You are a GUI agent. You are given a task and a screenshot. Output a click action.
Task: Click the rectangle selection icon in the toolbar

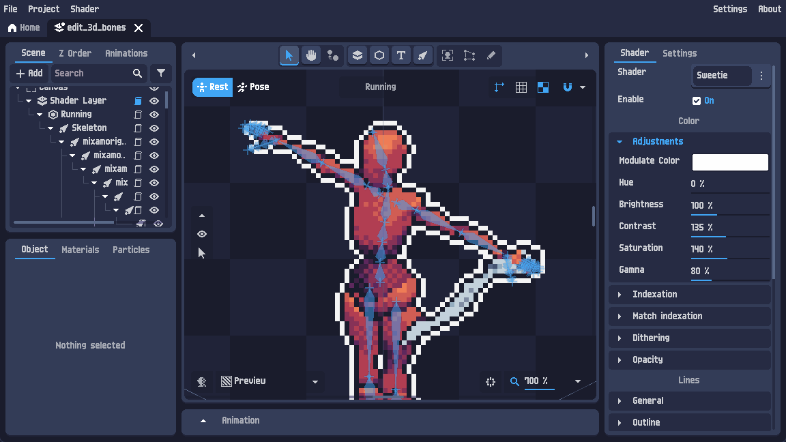469,55
